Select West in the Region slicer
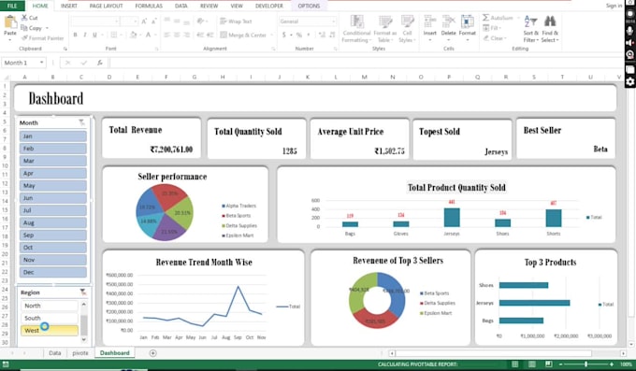The image size is (636, 371). [x=49, y=331]
